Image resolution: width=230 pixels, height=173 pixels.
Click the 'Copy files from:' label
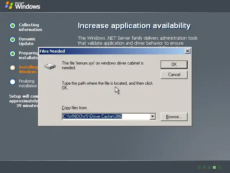point(74,108)
